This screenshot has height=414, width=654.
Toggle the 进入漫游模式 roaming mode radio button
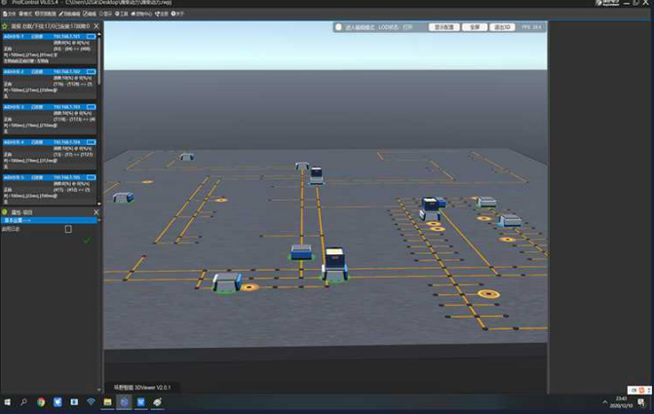coord(339,27)
